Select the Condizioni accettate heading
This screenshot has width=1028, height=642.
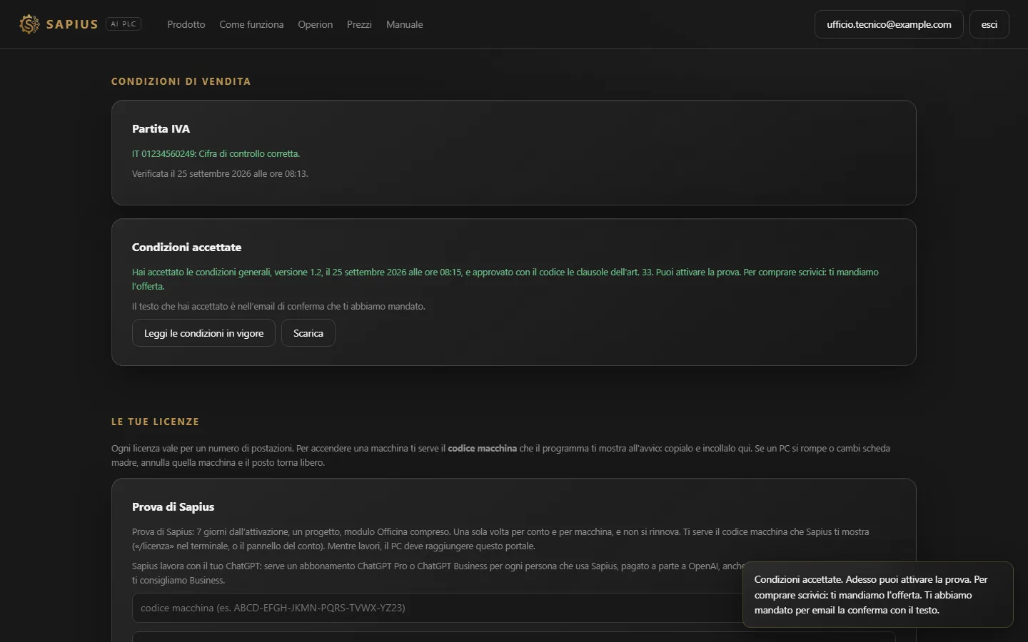(x=186, y=248)
